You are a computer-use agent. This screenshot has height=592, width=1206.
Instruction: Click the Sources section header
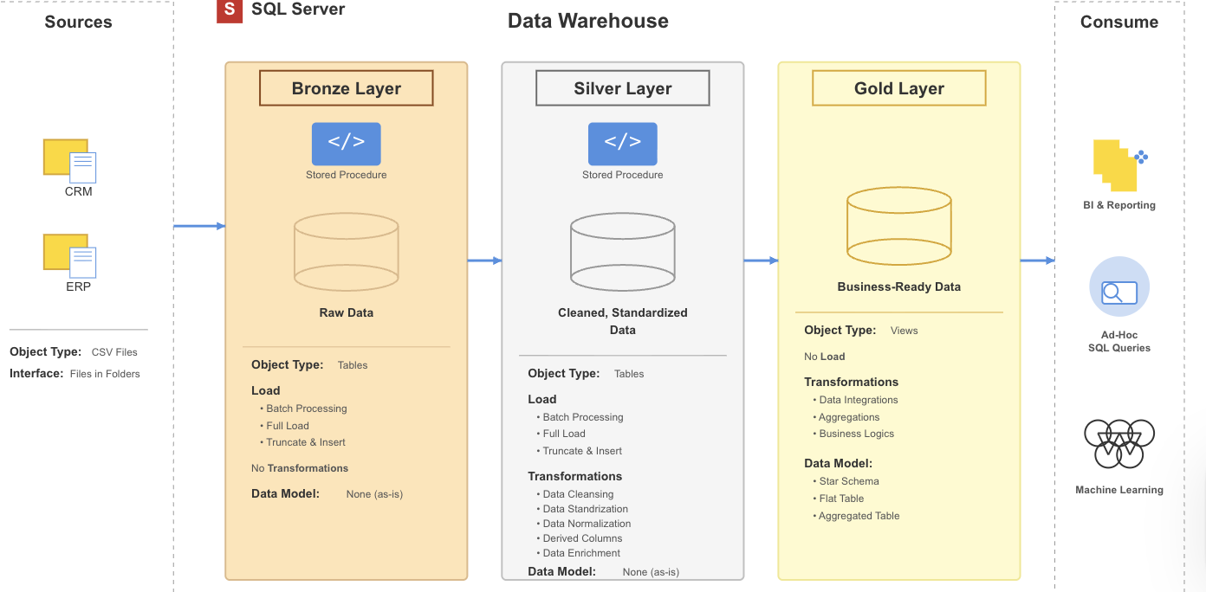78,22
